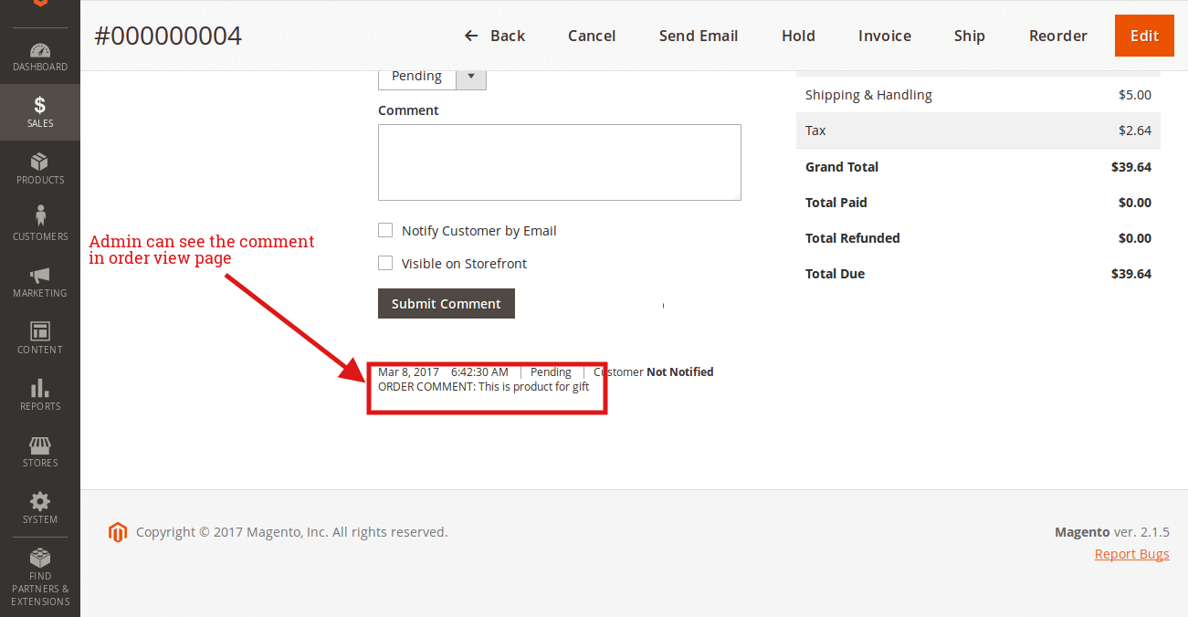Select the Content icon in the sidebar
Viewport: 1188px width, 617px height.
39,338
